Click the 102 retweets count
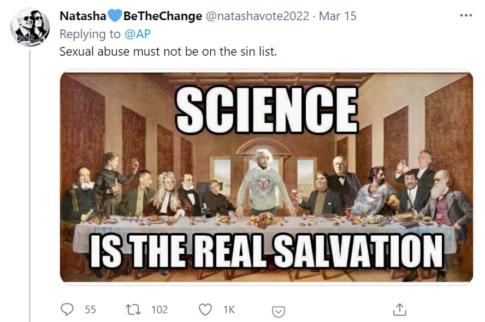Viewport: 485px width, 322px height. point(159,309)
